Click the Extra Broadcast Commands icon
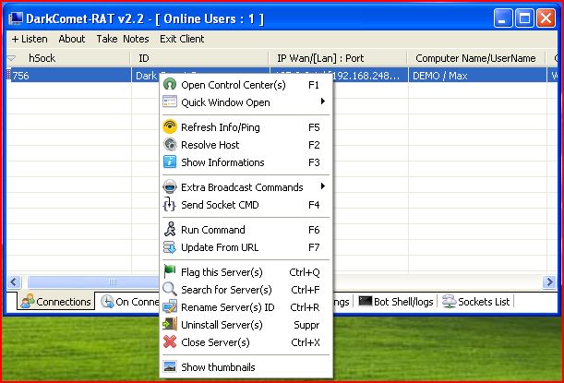The width and height of the screenshot is (564, 383). point(170,187)
